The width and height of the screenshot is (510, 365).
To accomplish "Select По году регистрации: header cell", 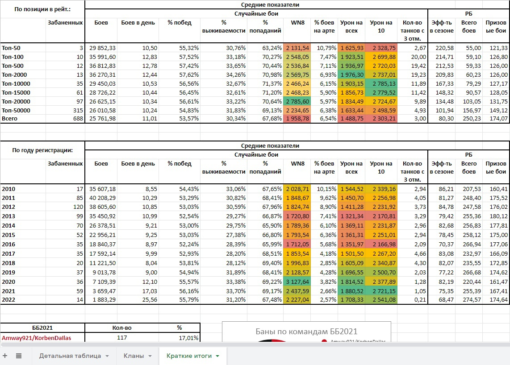I will tap(42, 150).
